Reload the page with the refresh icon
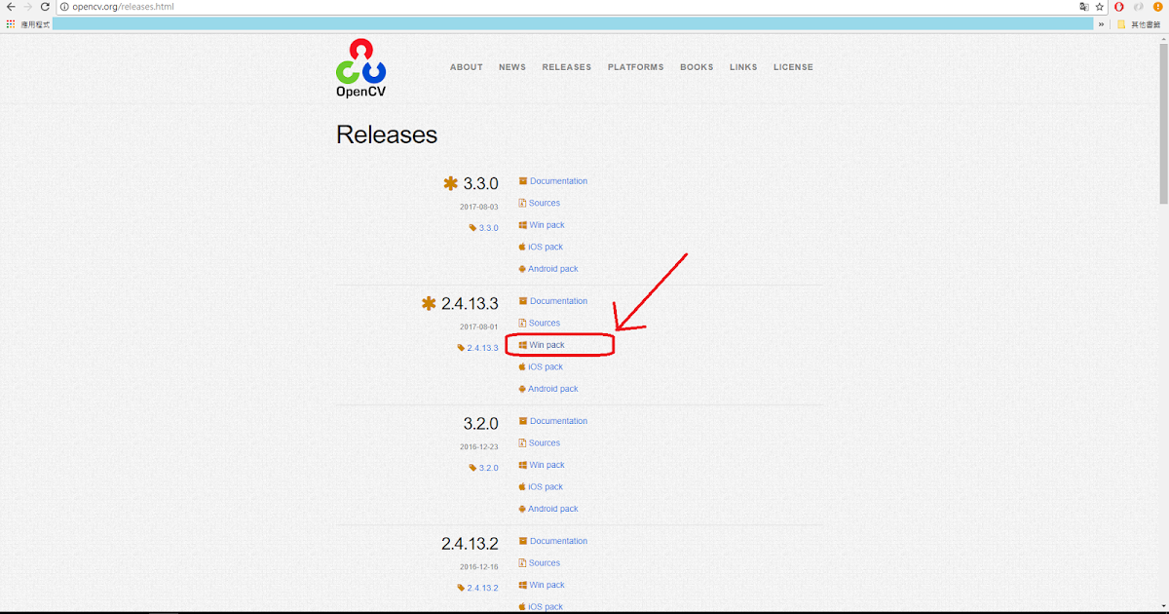 (x=43, y=6)
